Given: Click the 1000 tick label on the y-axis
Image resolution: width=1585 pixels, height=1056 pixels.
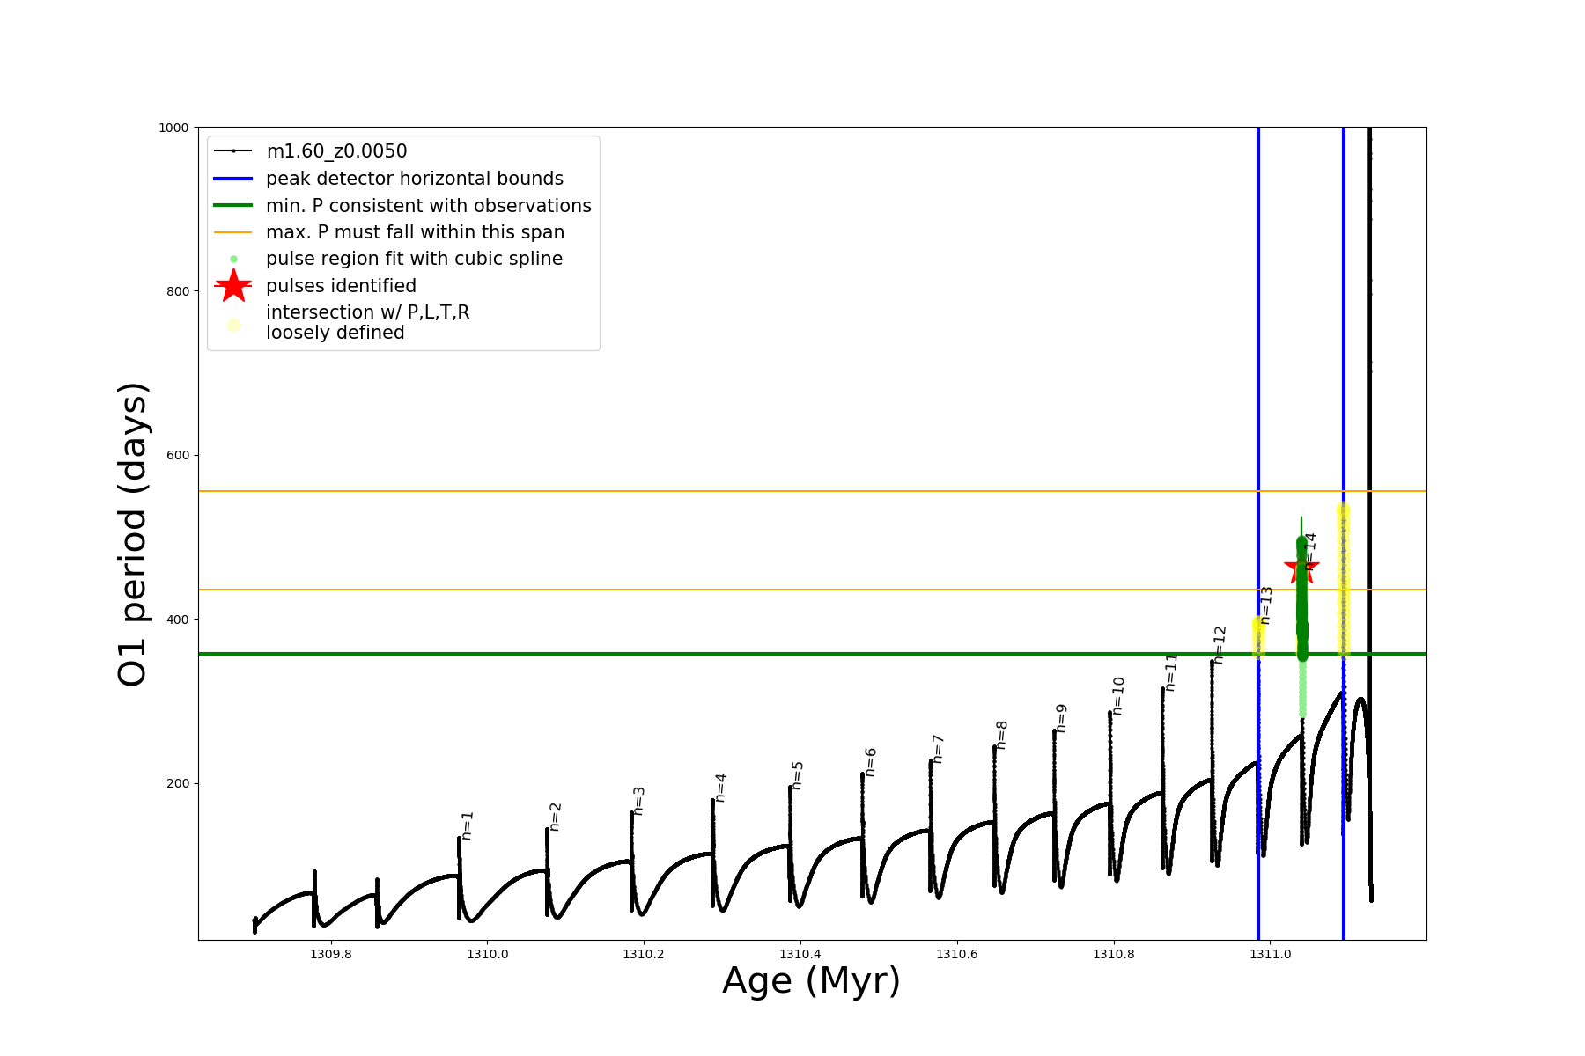Looking at the screenshot, I should 173,128.
